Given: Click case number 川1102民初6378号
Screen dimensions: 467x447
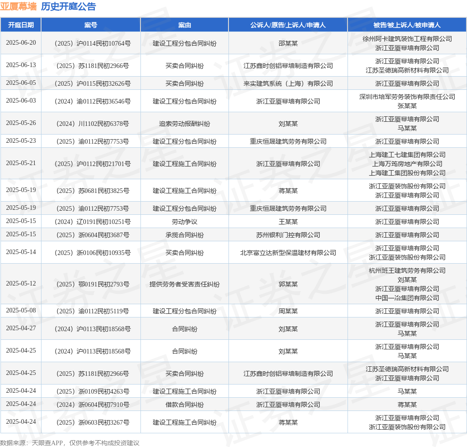Looking at the screenshot, I should [x=93, y=124].
